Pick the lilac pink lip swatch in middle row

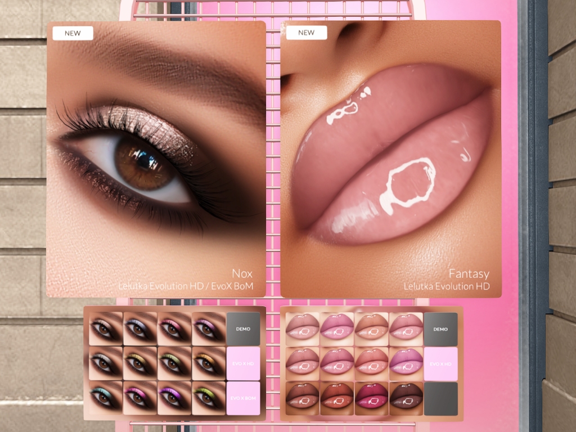(x=406, y=364)
